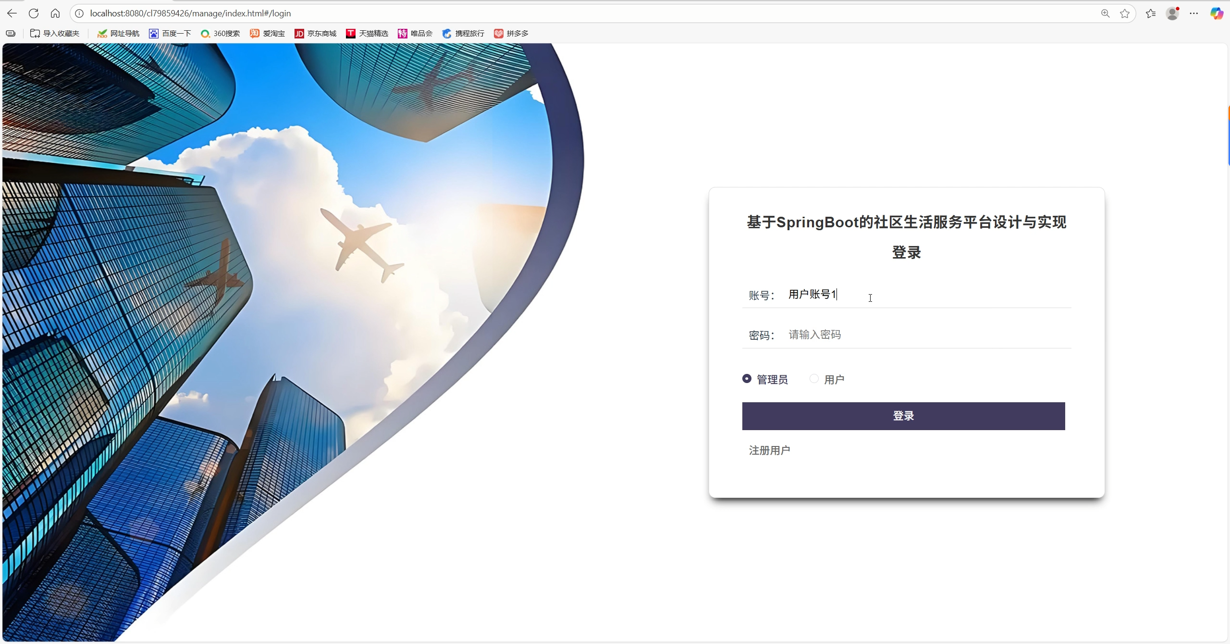This screenshot has height=644, width=1230.
Task: Click the site information icon before the URL
Action: pyautogui.click(x=79, y=13)
